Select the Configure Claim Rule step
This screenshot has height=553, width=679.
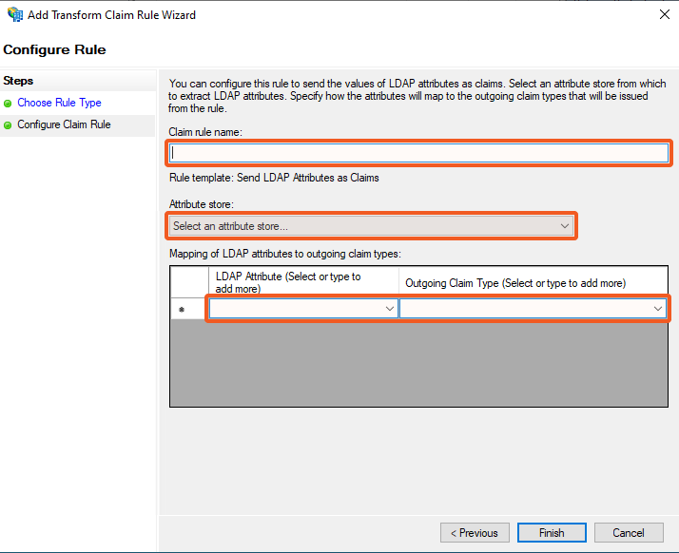64,124
